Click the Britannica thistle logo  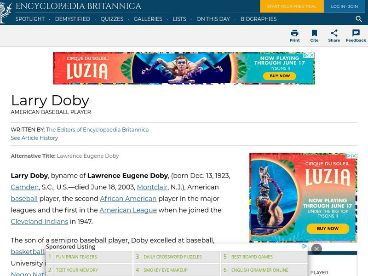pyautogui.click(x=6, y=12)
